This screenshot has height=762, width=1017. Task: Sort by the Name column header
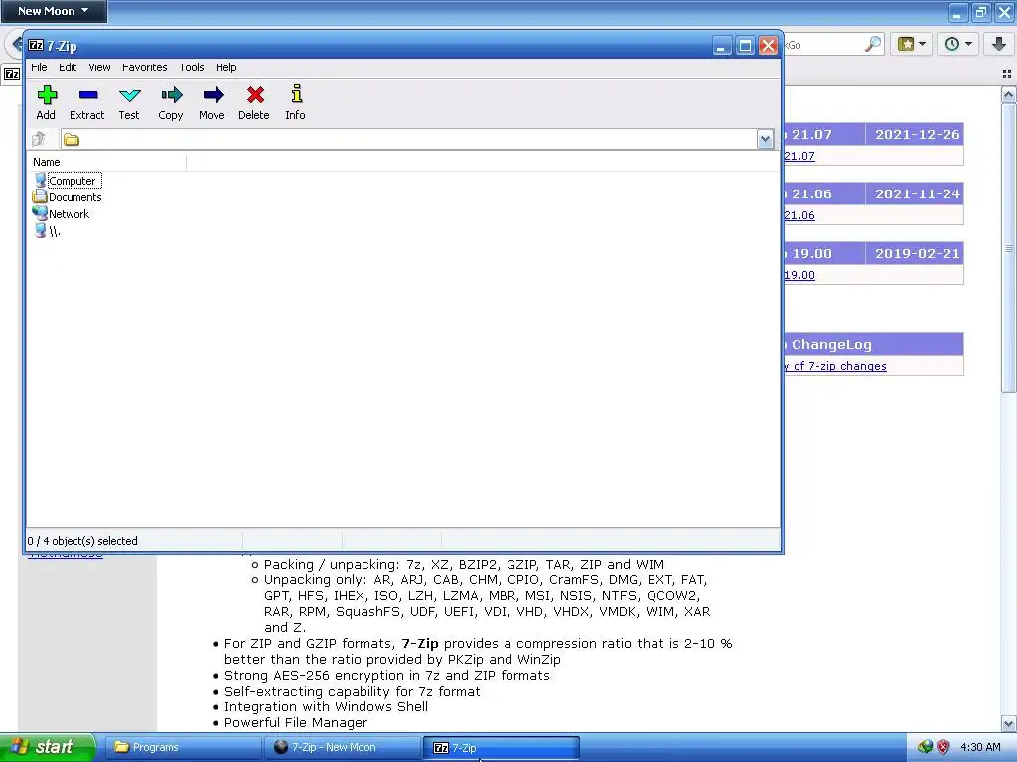[107, 162]
